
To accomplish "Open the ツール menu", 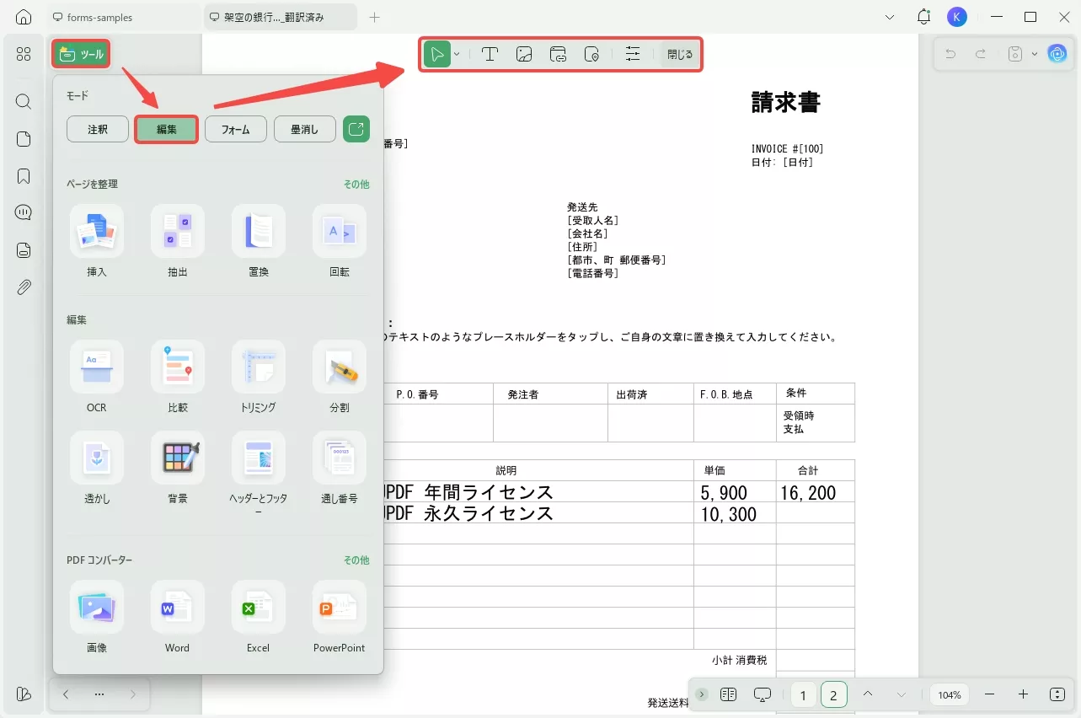I will 80,53.
